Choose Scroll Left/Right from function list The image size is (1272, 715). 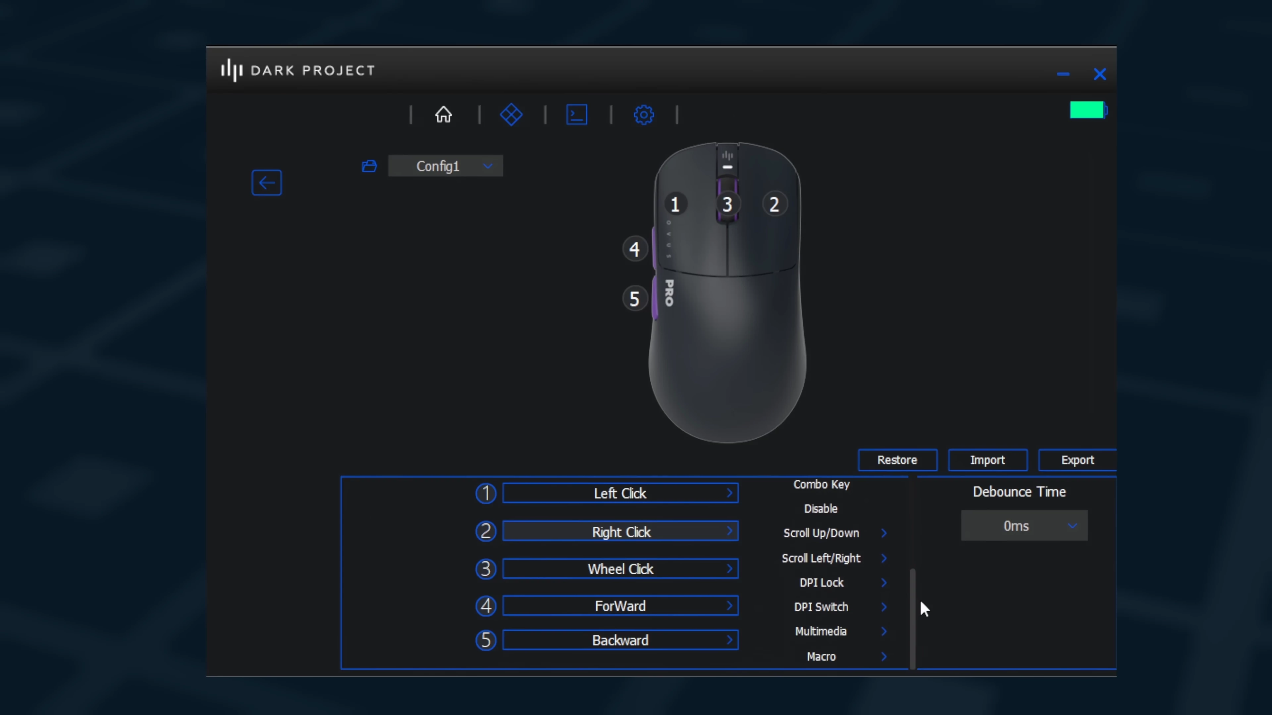click(x=821, y=558)
